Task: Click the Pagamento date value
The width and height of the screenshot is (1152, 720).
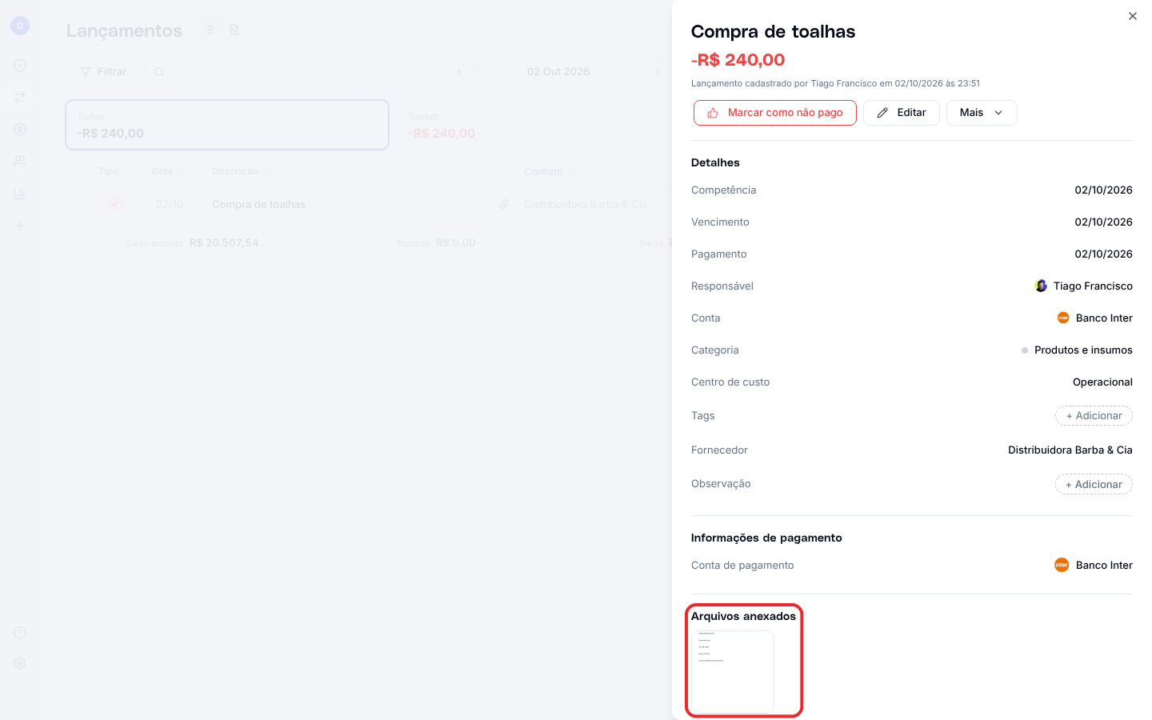Action: coord(1103,254)
